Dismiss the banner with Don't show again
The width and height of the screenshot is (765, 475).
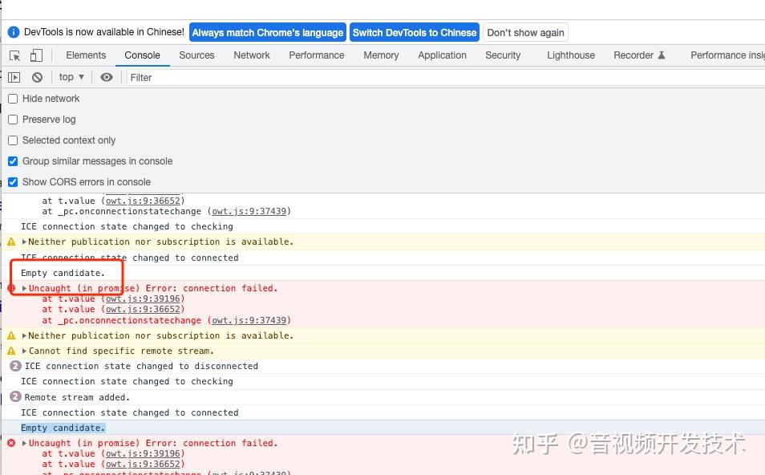coord(525,32)
